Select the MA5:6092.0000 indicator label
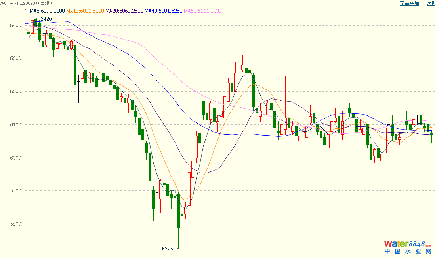This screenshot has height=258, width=435. [47, 11]
